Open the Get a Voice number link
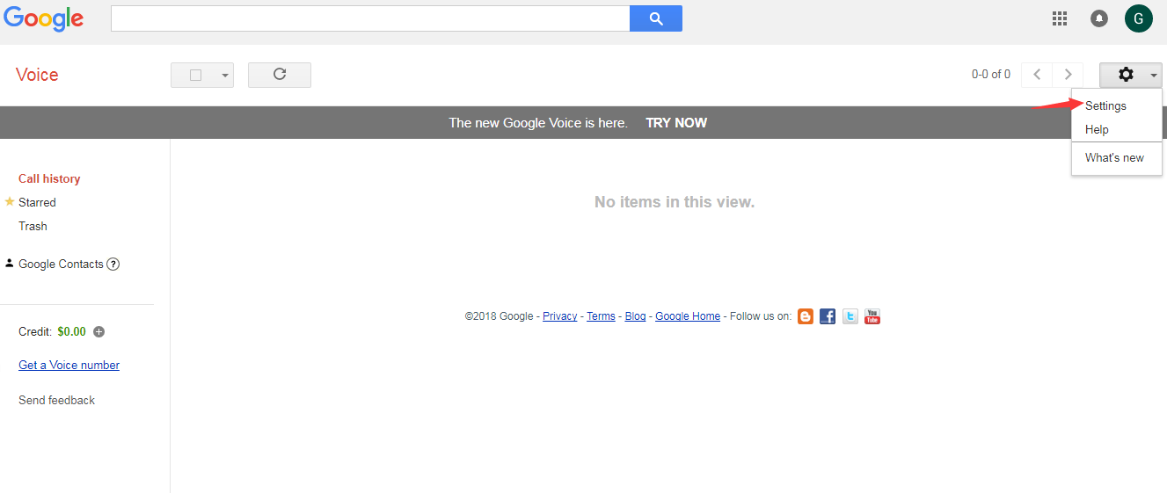 tap(69, 365)
